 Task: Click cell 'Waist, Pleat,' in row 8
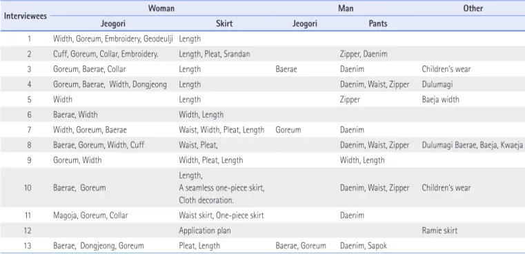[x=199, y=145]
